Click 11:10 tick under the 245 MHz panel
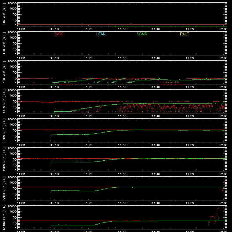The image size is (232, 232). (55, 29)
